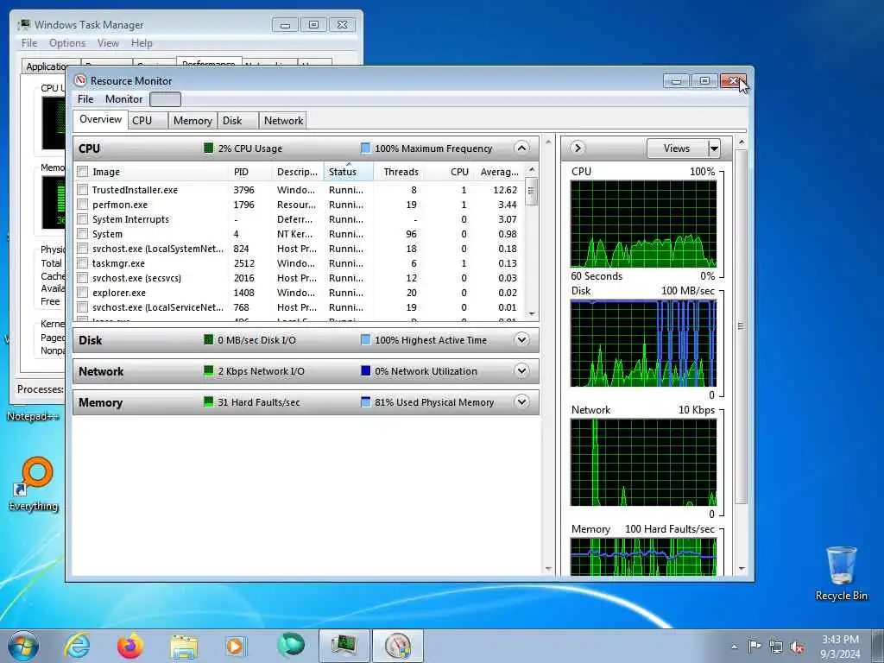Click the green Network I/O legend square

pyautogui.click(x=208, y=371)
